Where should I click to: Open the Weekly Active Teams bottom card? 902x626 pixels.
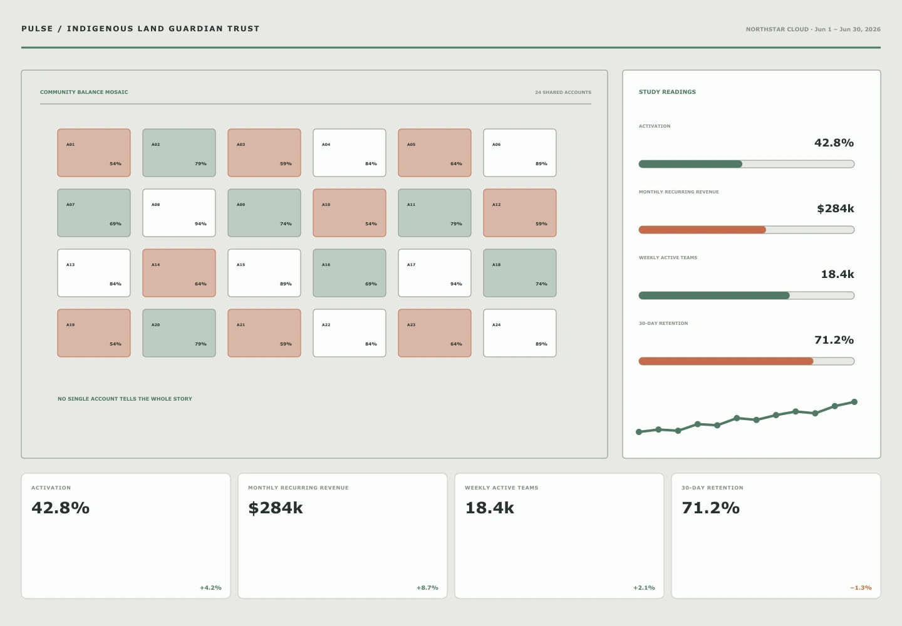(559, 536)
